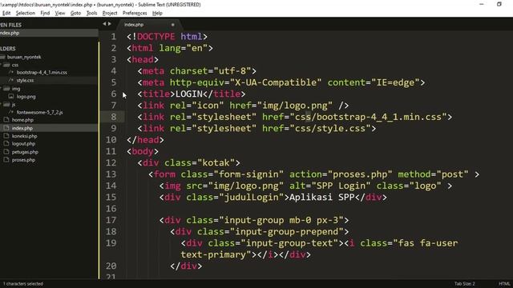Screen dimensions: 513x288
Task: Open fontawesome-5_7_2.js in sidebar
Action: 39,112
